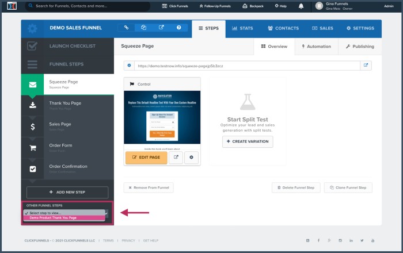This screenshot has width=403, height=253.
Task: Click the question mark help icon
Action: 178,28
